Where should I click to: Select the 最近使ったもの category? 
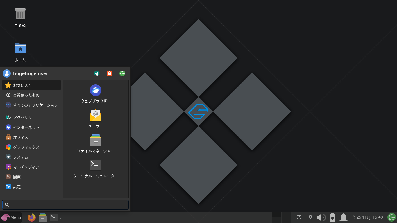pyautogui.click(x=32, y=95)
